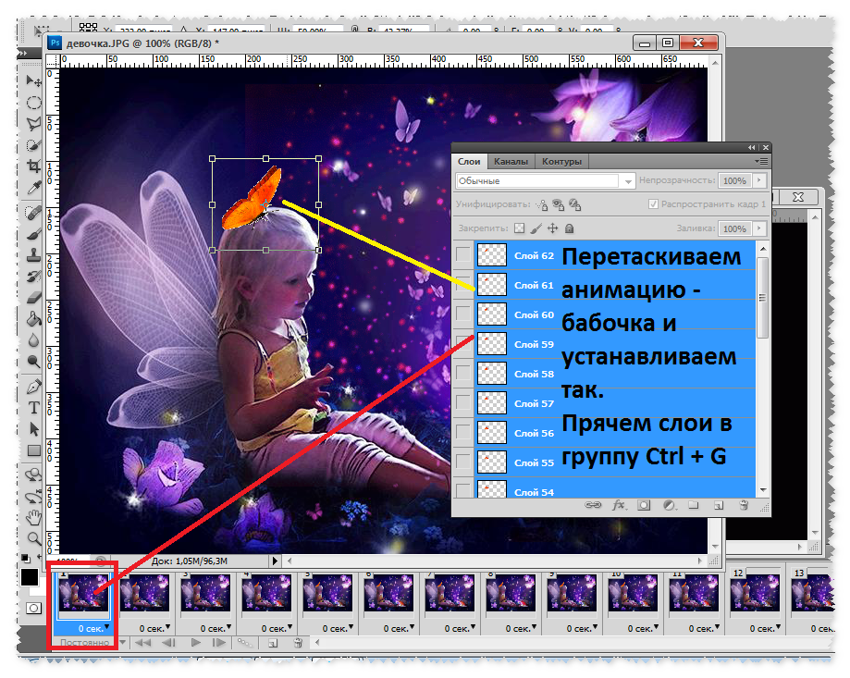Toggle visibility of Слой 57

(x=463, y=402)
